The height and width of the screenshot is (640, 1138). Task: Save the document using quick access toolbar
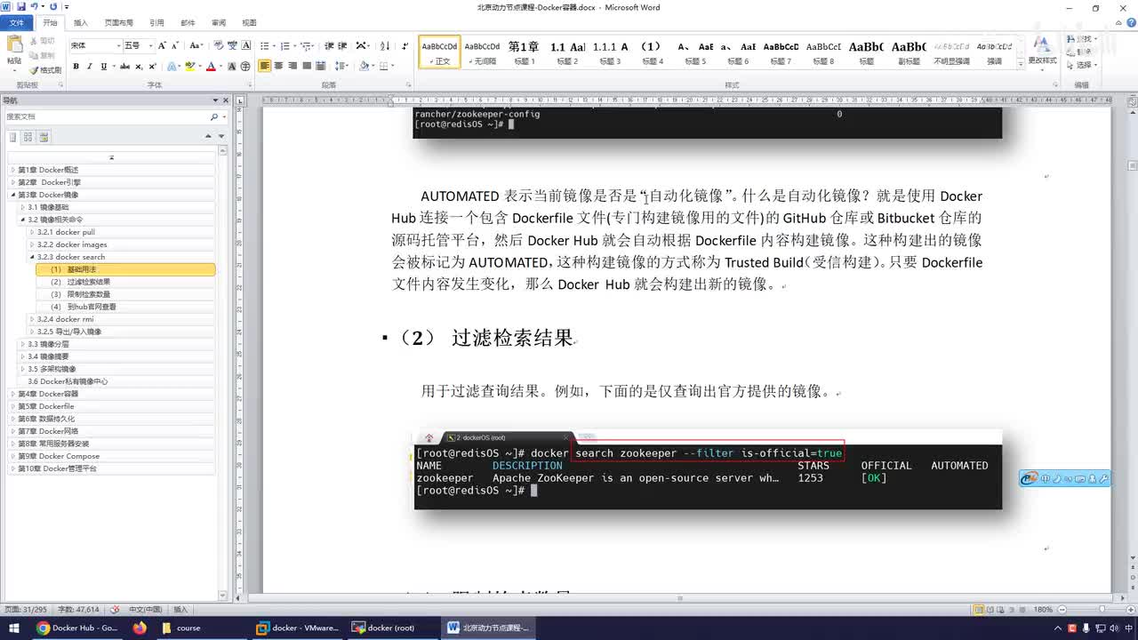point(21,7)
